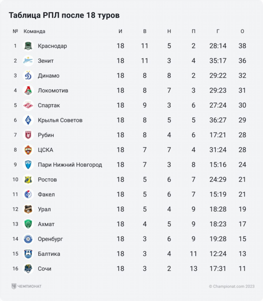Open the Пари Нижний Новгород team name
The image size is (263, 301).
pos(70,165)
